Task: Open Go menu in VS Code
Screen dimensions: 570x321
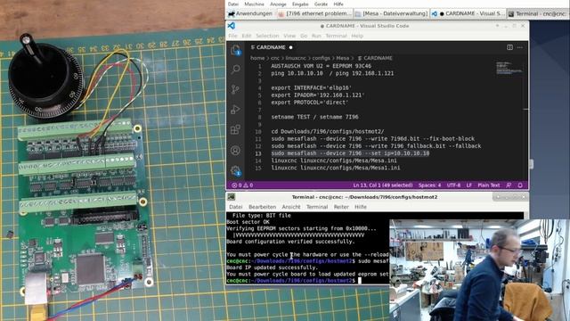Action: point(304,36)
